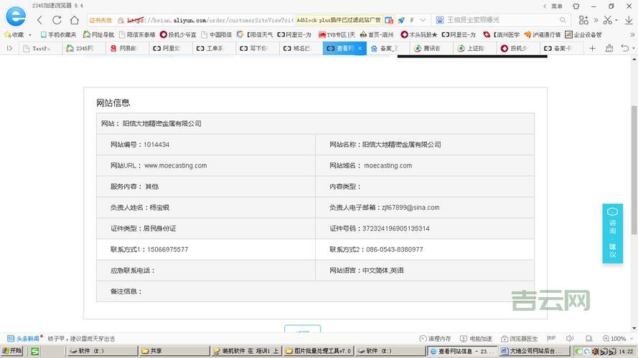
Task: Toggle the speaker mute icon in status bar
Action: pyautogui.click(x=570, y=339)
